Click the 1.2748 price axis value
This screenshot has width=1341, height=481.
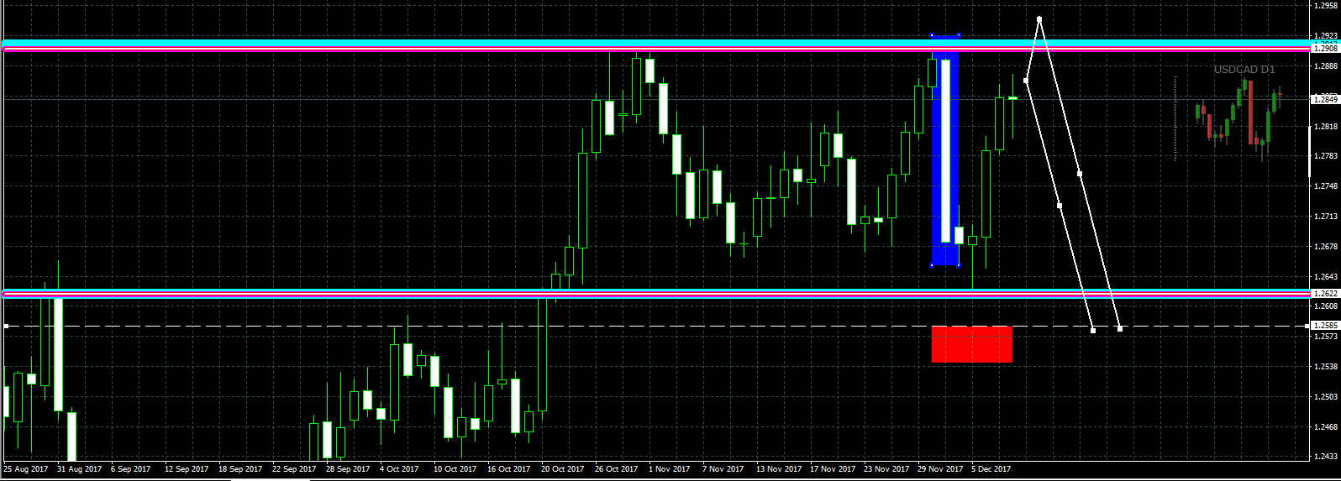tap(1326, 186)
